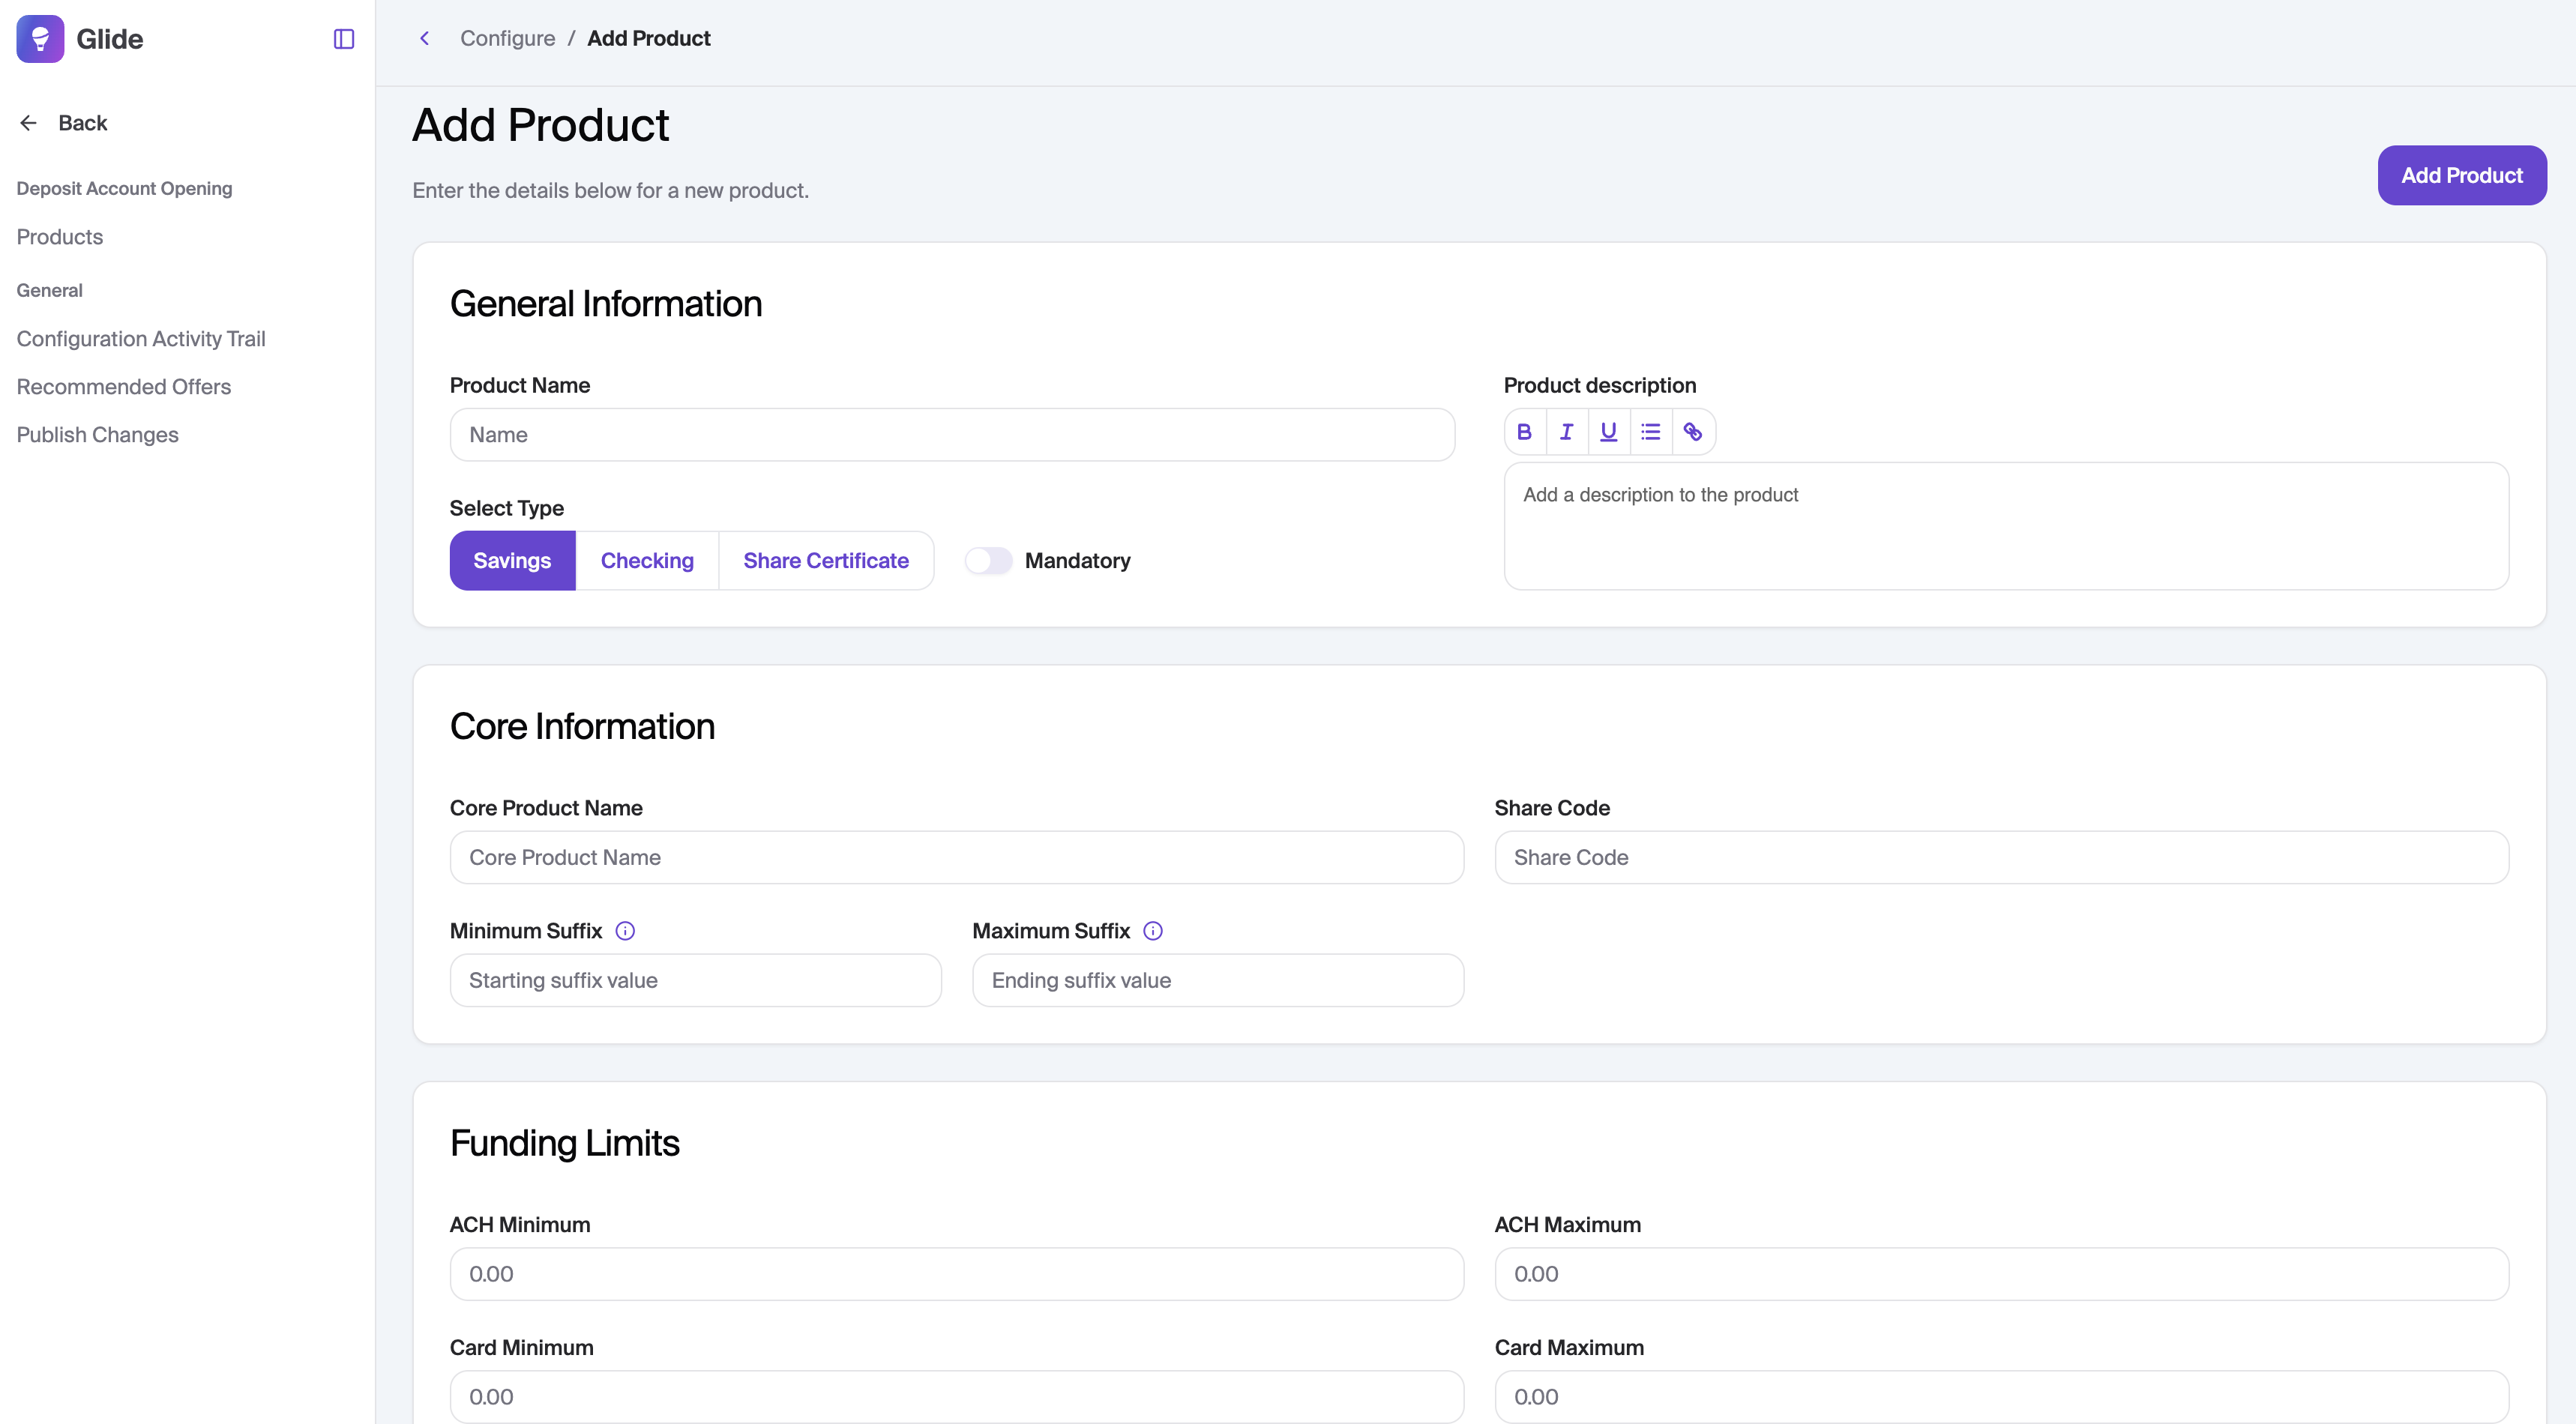The width and height of the screenshot is (2576, 1424).
Task: Click the Share Code input field
Action: coord(2001,858)
